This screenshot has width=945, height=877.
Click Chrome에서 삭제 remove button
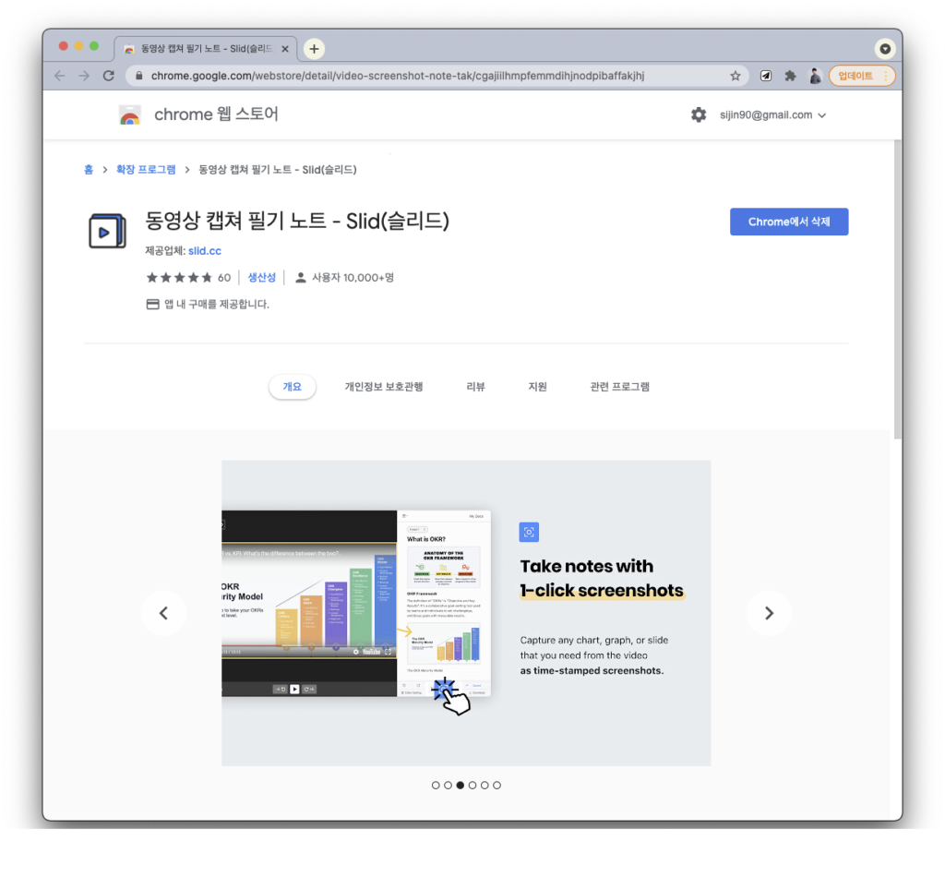789,222
